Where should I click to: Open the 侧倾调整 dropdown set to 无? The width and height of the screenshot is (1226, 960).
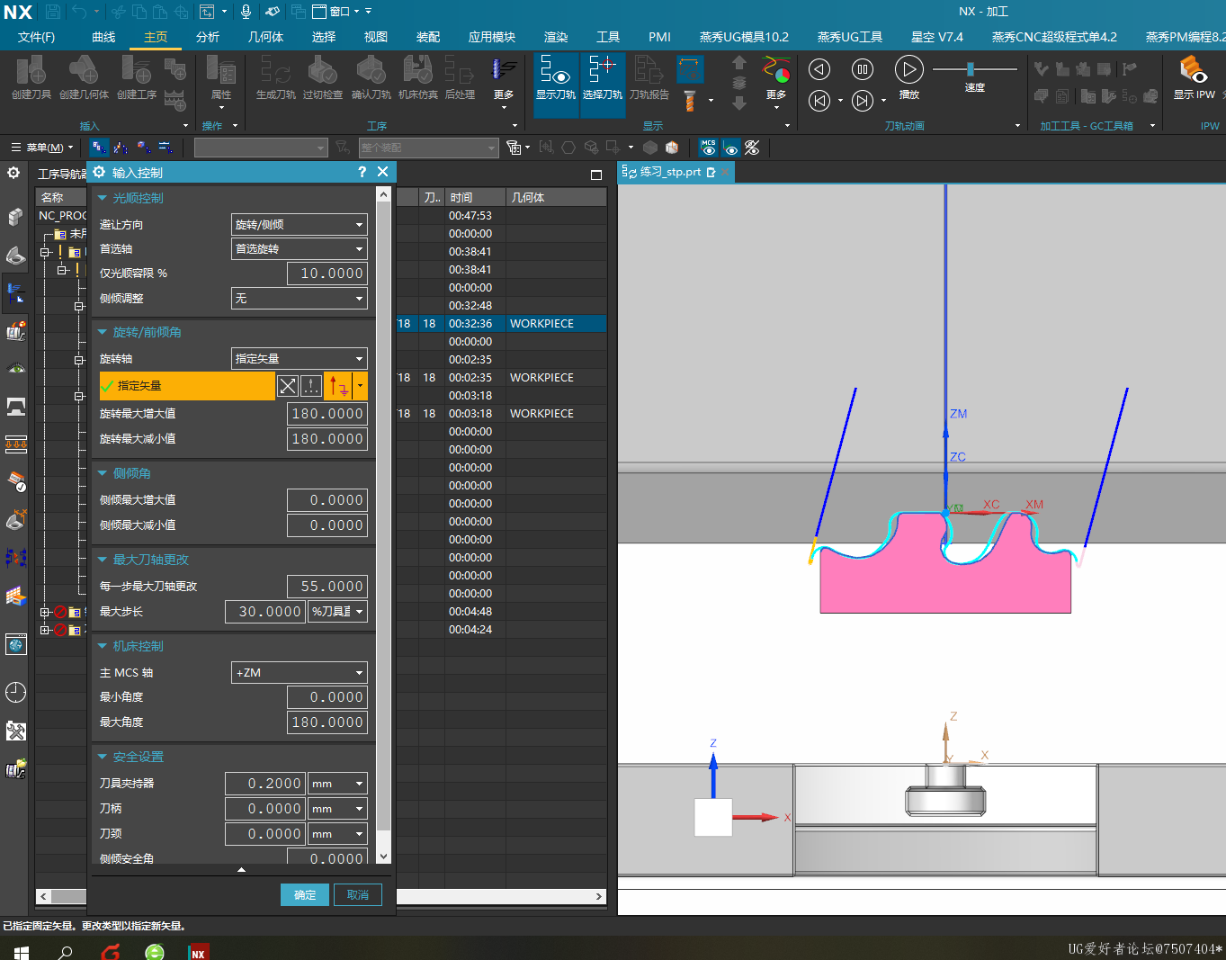(x=300, y=298)
